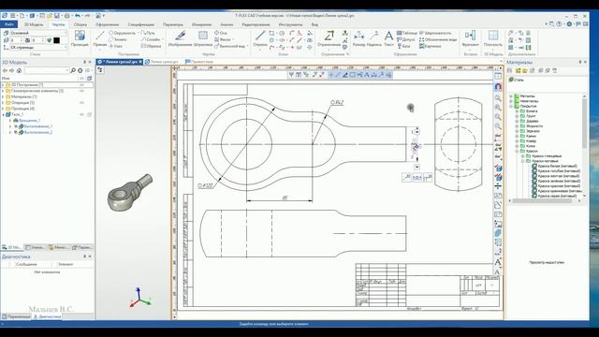Open the Файл menu
The width and height of the screenshot is (599, 337).
9,24
